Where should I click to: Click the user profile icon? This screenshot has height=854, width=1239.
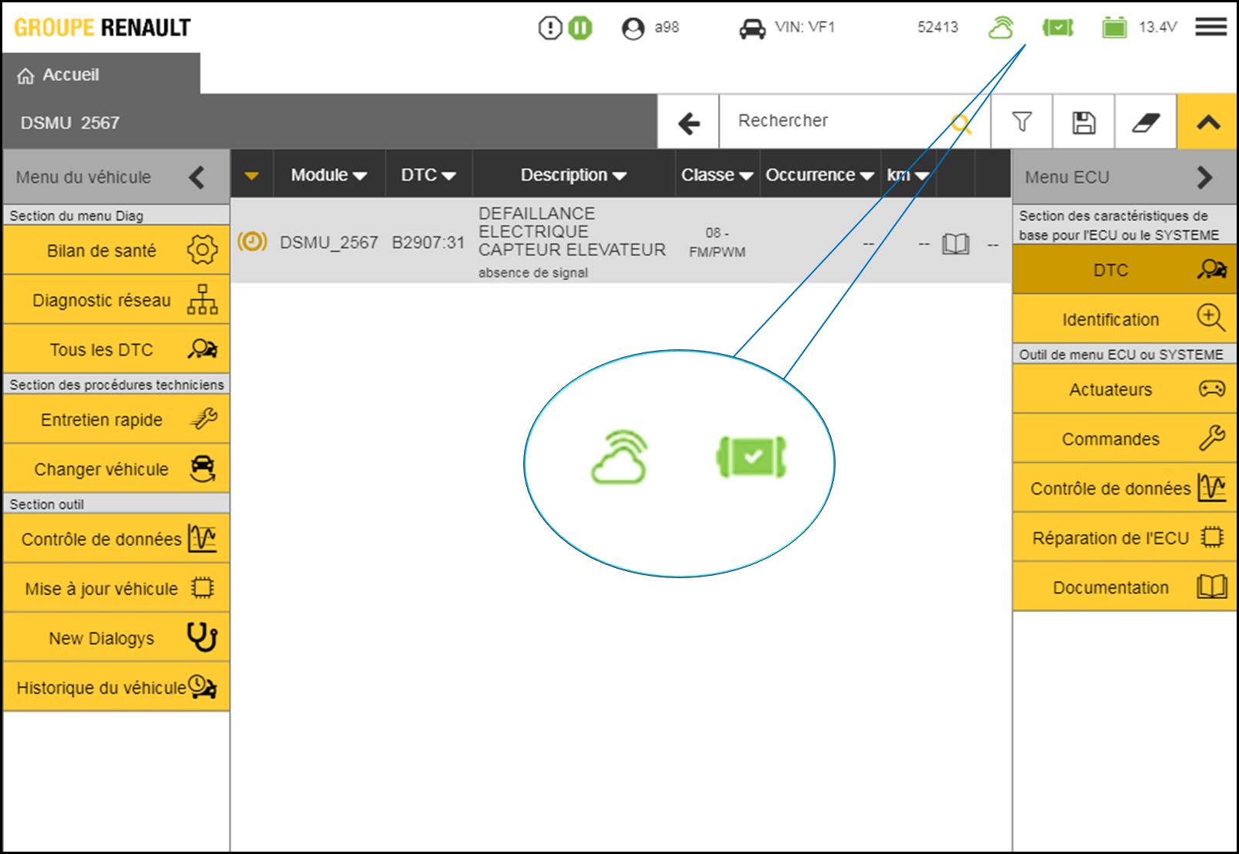[x=633, y=29]
